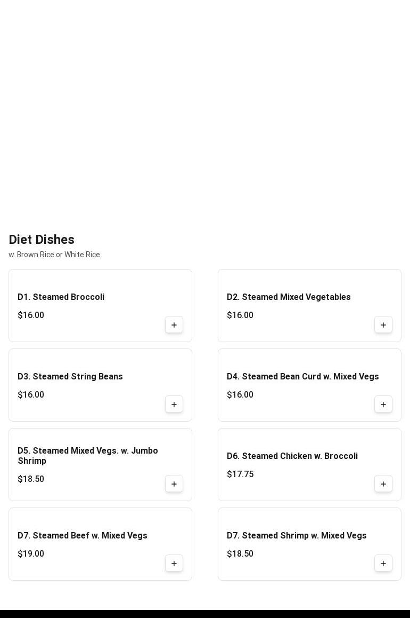The width and height of the screenshot is (410, 618).
Task: Add D2. Steamed Mixed Vegetables using plus
Action: [383, 325]
